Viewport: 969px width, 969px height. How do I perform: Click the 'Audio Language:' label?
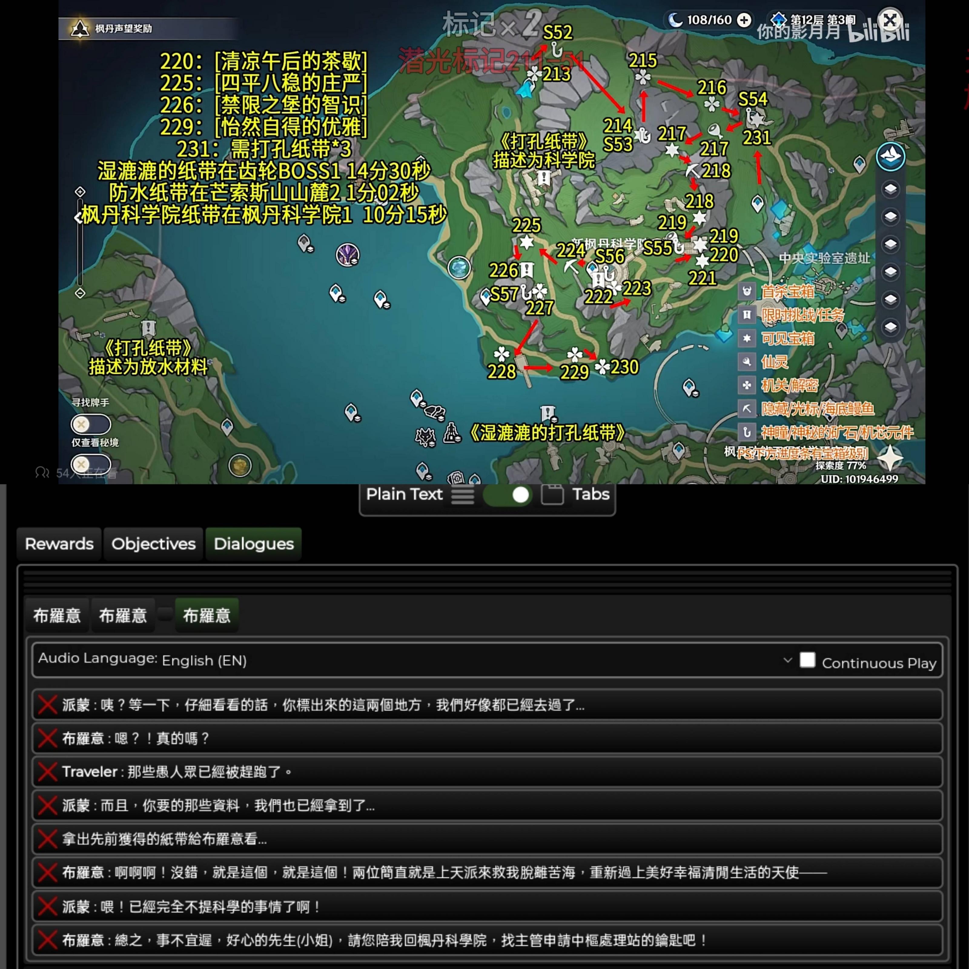(x=98, y=658)
